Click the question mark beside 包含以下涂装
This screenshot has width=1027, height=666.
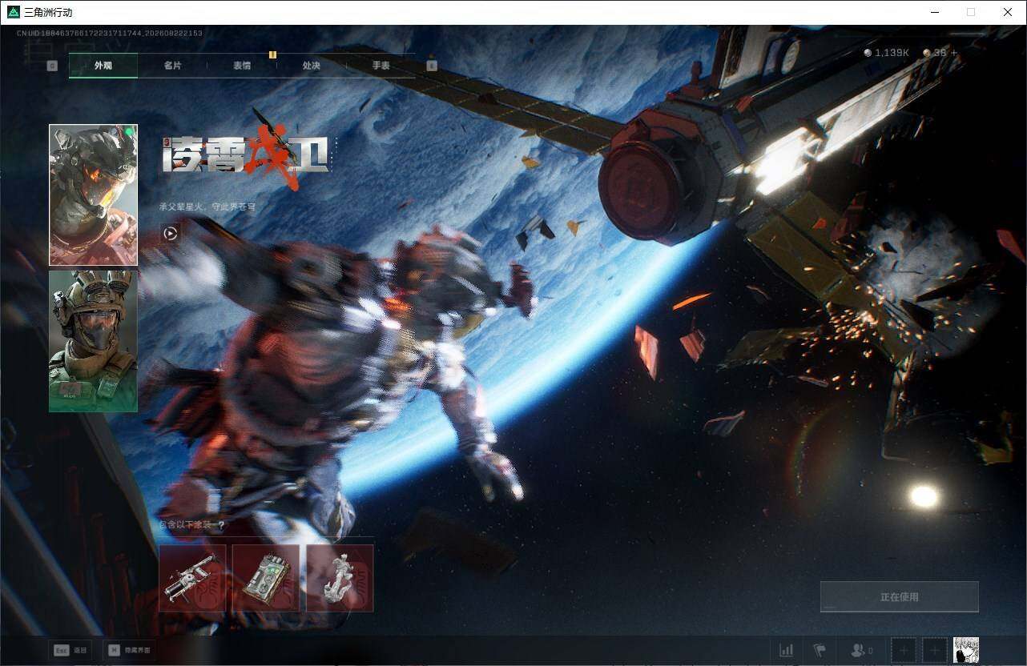tap(221, 525)
